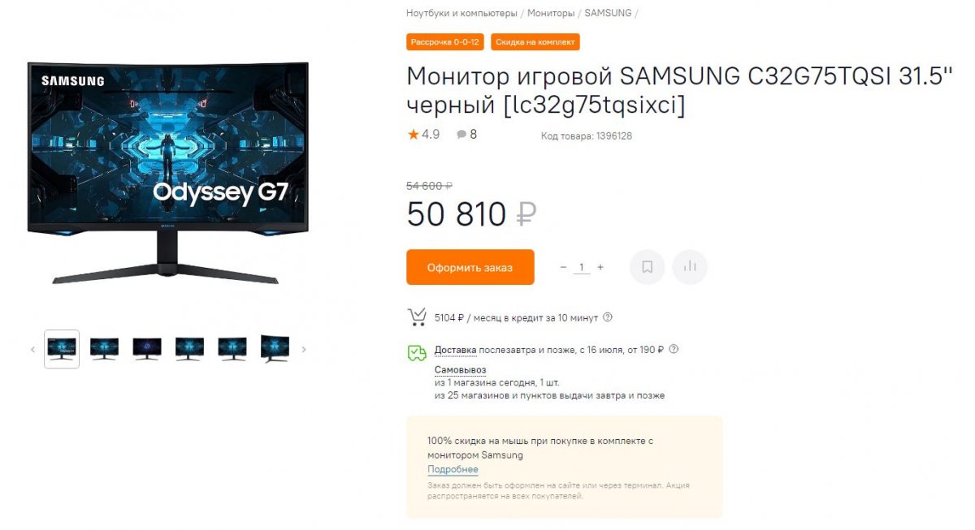The image size is (975, 530).
Task: Increase quantity with plus button
Action: point(600,267)
